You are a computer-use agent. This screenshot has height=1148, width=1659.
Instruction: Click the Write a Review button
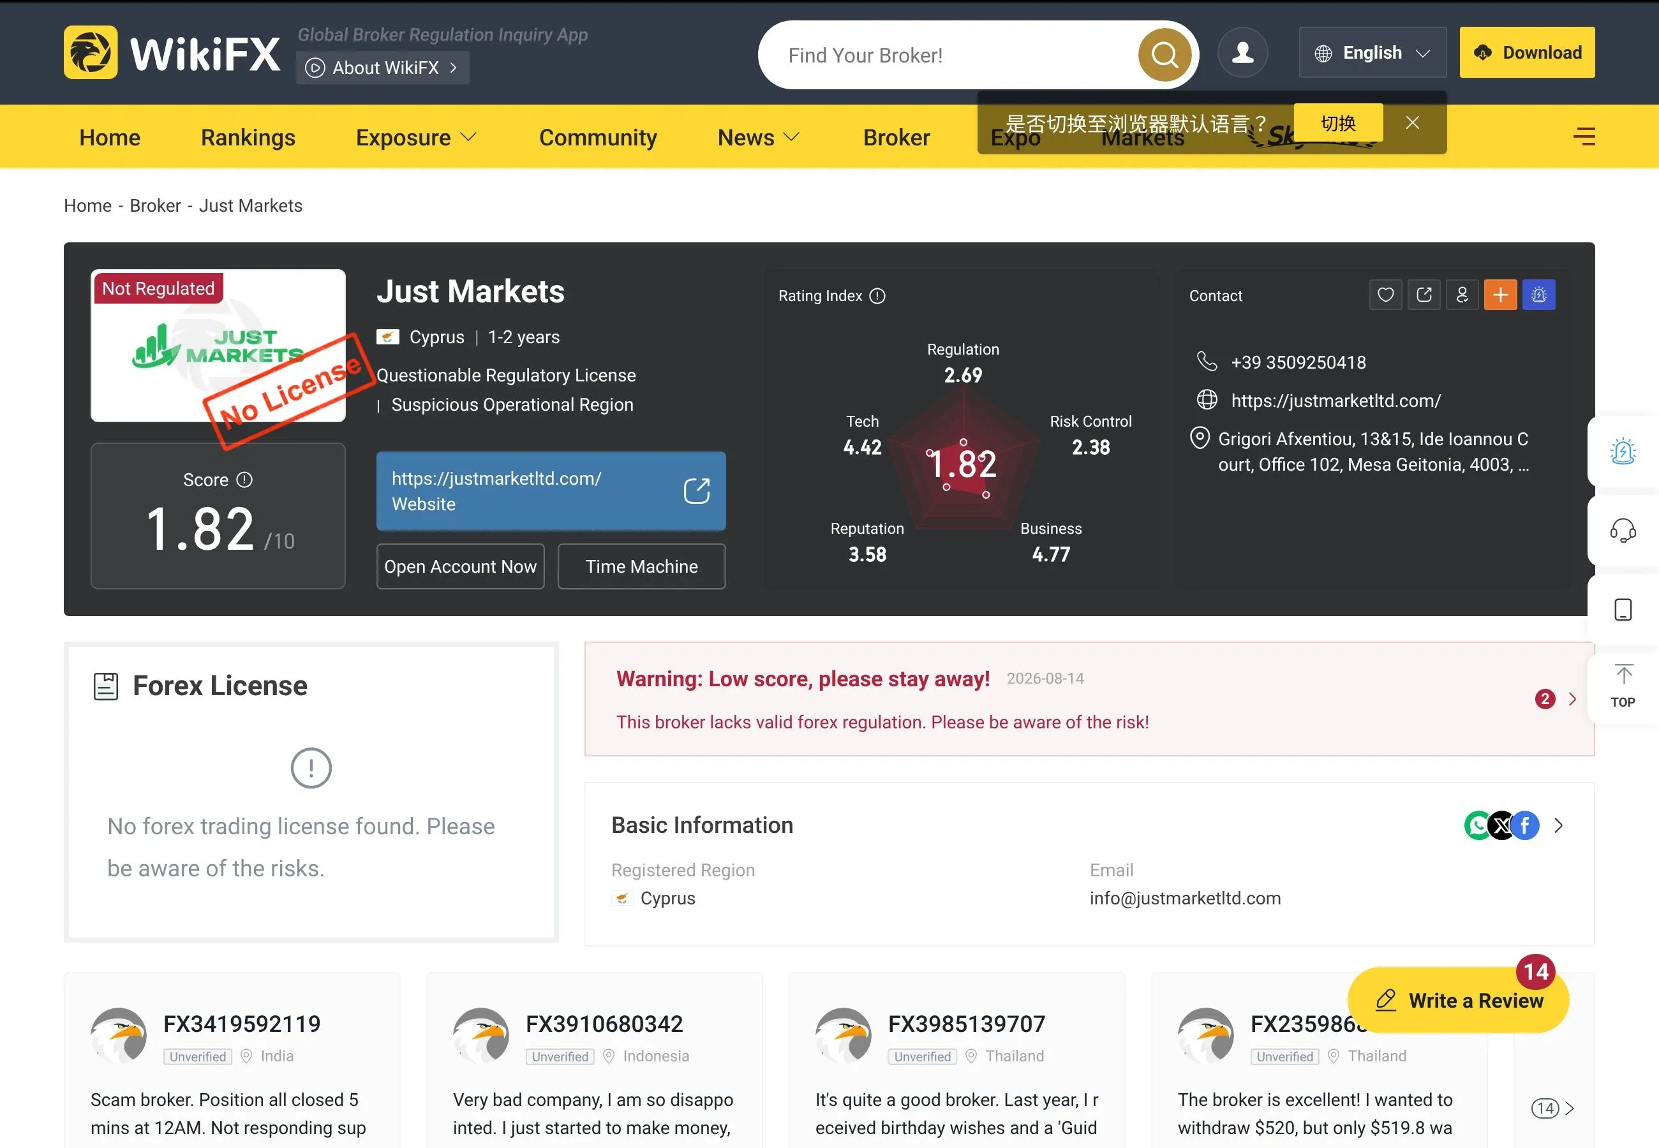[x=1458, y=1001]
